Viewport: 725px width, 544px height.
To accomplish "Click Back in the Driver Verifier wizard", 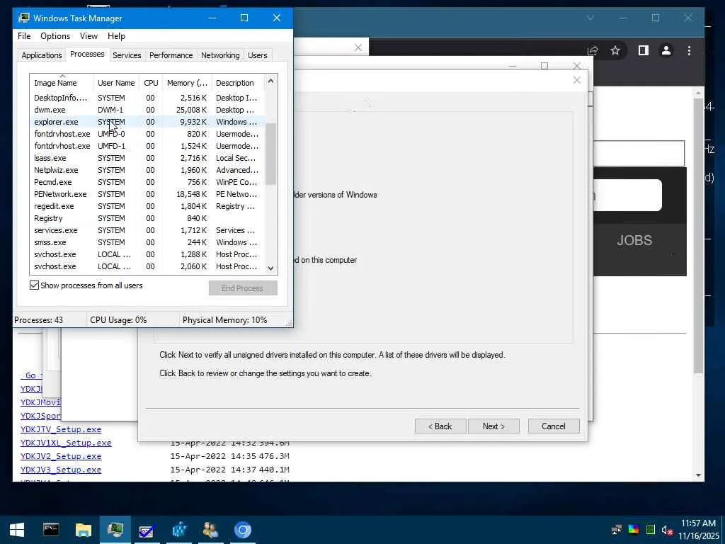I will point(440,426).
